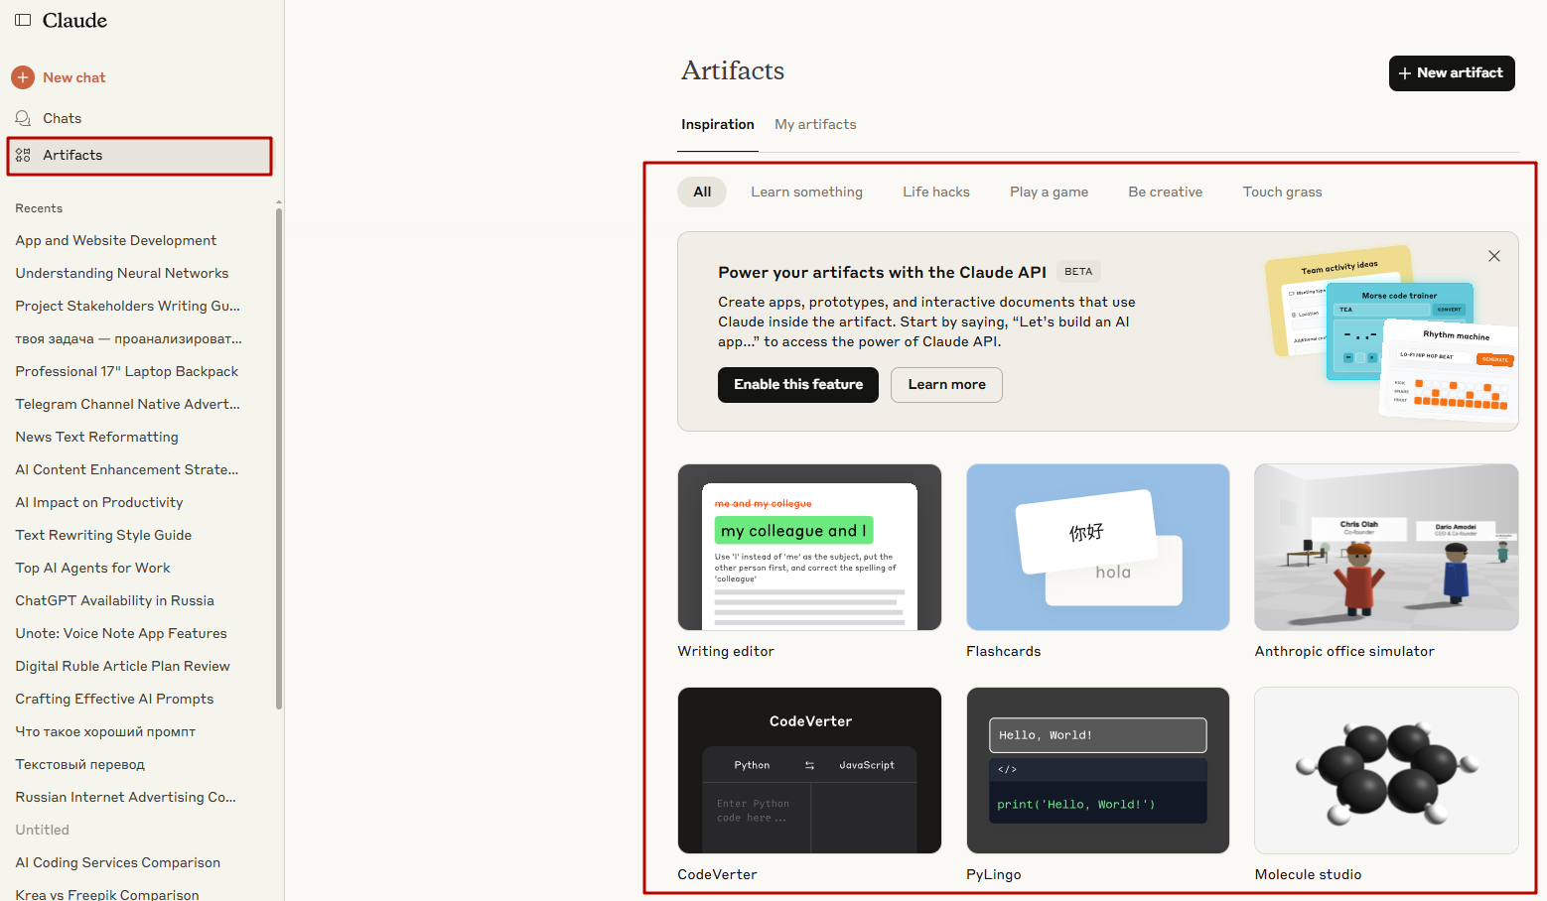Screen dimensions: 1547x901
Task: Open the PyLingo artifact thumbnail
Action: click(1098, 770)
